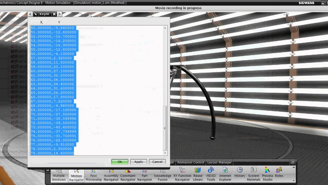Click the diagonal arrow icon beside Keyin

tap(35, 14)
